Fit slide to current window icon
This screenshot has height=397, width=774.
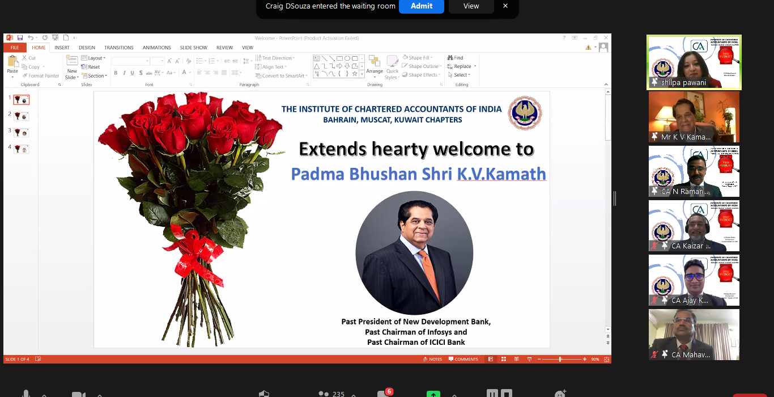pyautogui.click(x=606, y=359)
